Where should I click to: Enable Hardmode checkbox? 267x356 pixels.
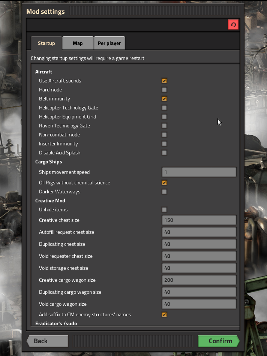[164, 90]
